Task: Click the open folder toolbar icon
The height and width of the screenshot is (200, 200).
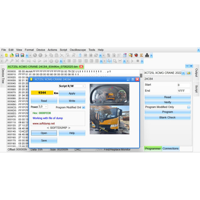Action: pyautogui.click(x=12, y=55)
